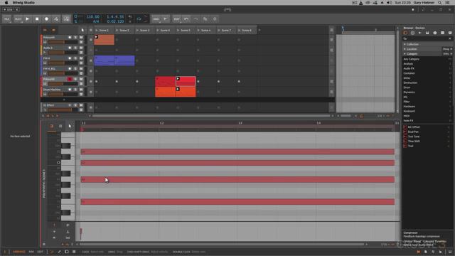
Task: Click the add track plus button
Action: coord(64,100)
